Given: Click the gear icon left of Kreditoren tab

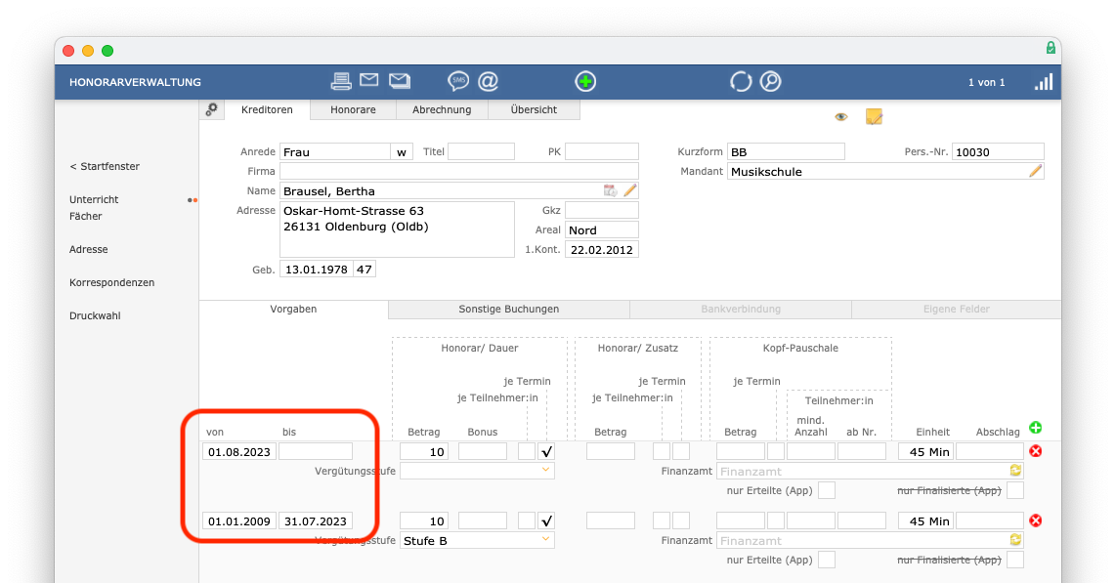Looking at the screenshot, I should pos(211,109).
